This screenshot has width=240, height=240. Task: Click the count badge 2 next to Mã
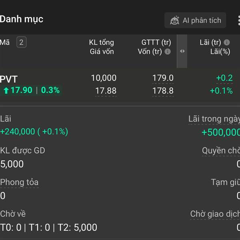click(22, 42)
